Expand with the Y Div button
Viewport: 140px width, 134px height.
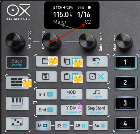pos(72,110)
